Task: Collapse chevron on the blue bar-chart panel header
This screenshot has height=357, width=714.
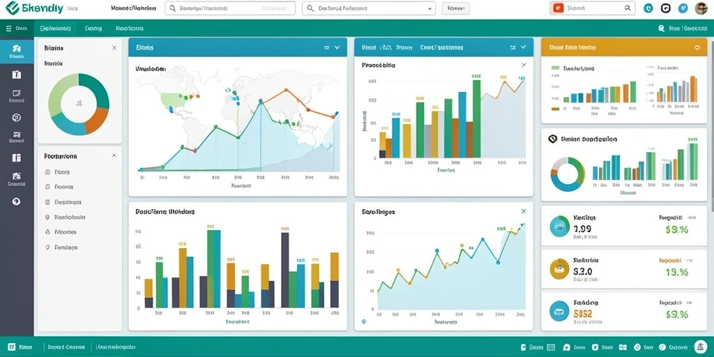Action: pos(524,47)
